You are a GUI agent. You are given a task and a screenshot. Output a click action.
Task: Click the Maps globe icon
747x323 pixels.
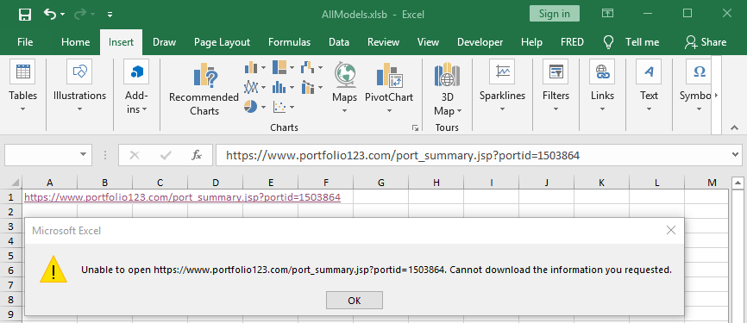(x=344, y=75)
